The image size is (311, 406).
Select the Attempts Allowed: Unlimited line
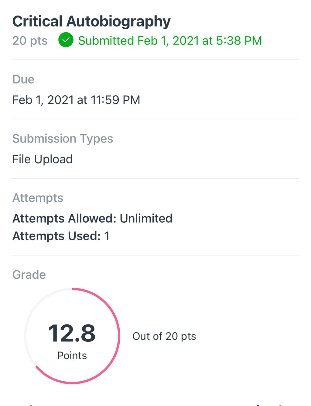click(92, 218)
